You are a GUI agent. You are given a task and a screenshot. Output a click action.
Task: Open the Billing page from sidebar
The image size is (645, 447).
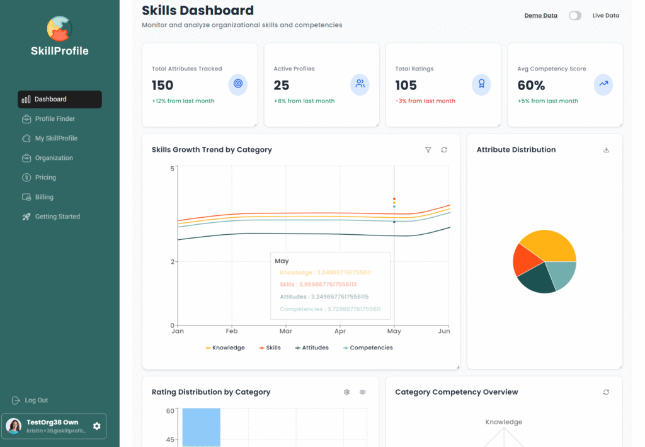tap(44, 197)
